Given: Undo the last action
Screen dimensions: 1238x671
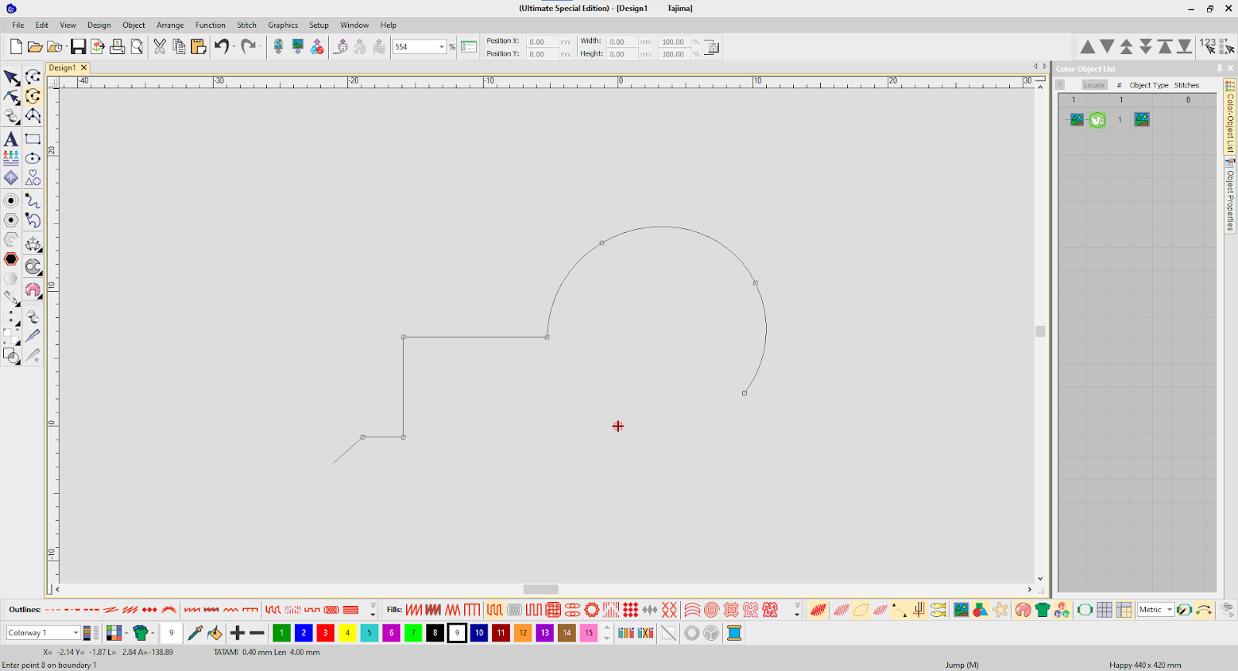Looking at the screenshot, I should (221, 47).
